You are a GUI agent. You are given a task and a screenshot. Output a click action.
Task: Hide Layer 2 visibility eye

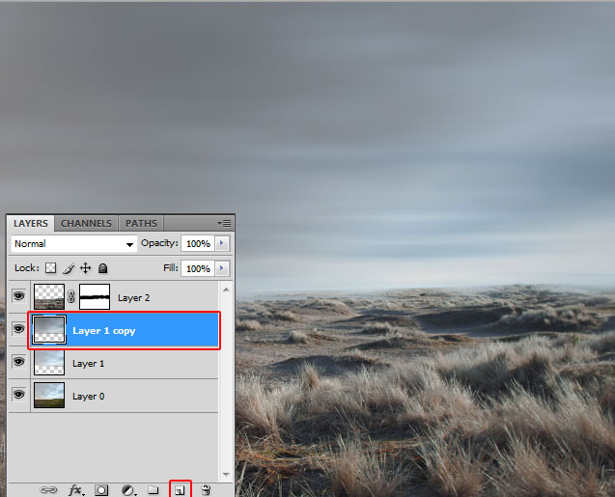[18, 296]
